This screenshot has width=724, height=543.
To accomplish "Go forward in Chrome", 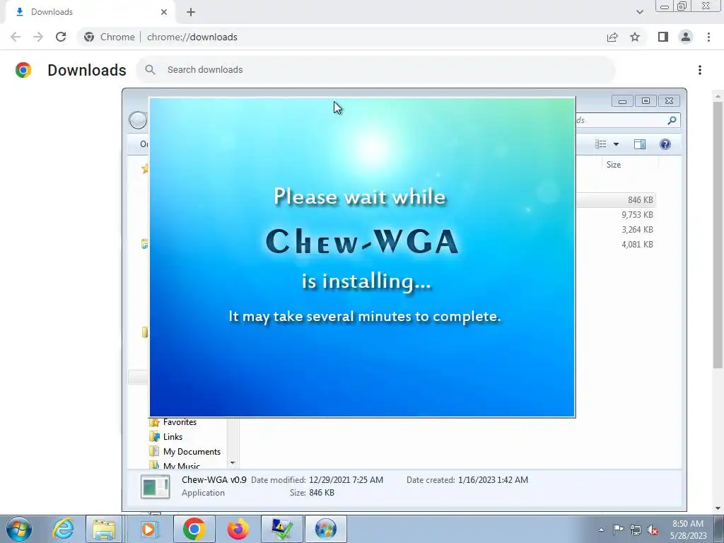I will [x=38, y=37].
